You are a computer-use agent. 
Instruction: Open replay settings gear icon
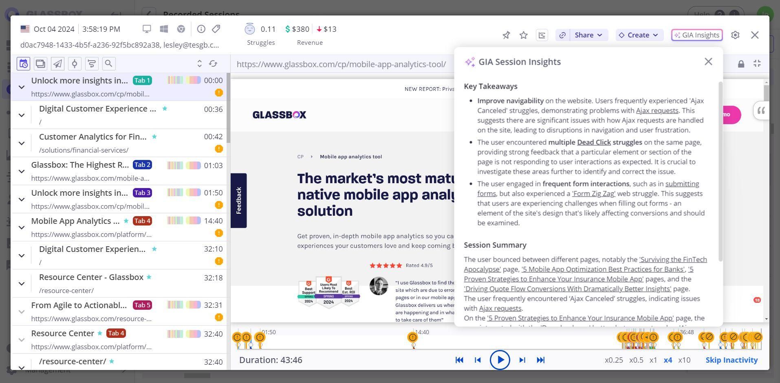(735, 35)
